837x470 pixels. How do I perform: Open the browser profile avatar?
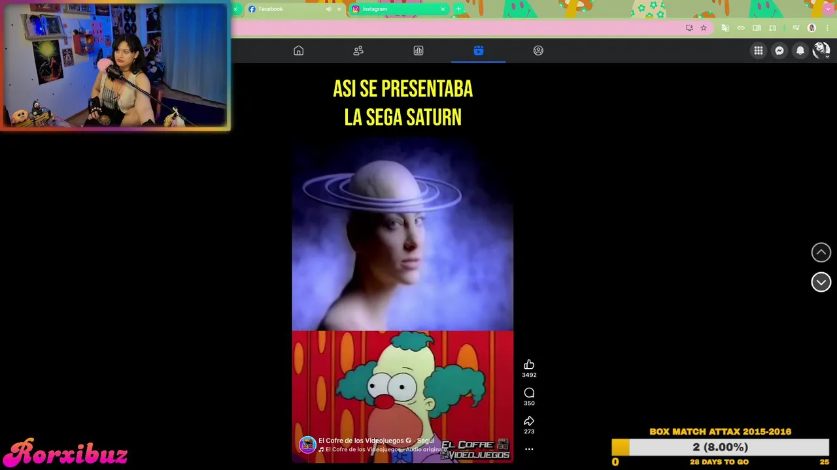[811, 28]
